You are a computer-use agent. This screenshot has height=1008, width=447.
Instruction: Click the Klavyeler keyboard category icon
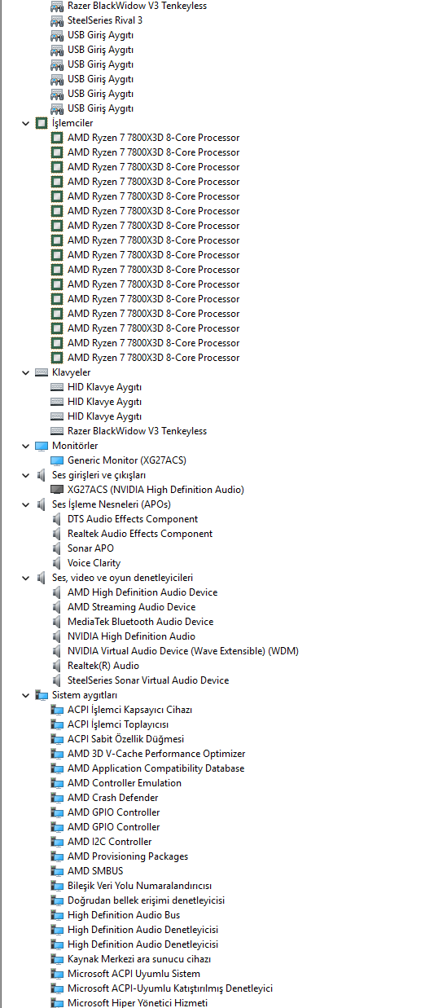tap(42, 372)
